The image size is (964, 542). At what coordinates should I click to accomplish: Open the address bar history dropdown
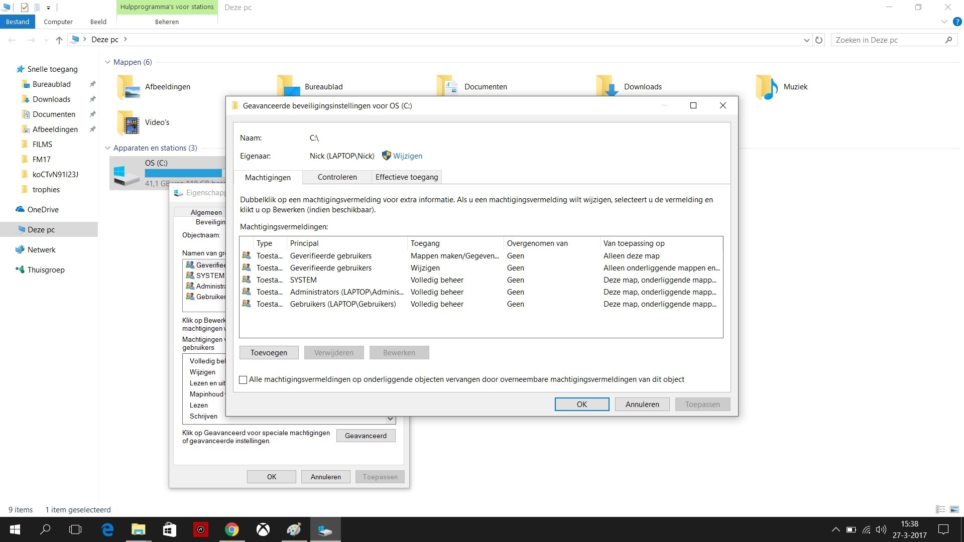tap(806, 40)
